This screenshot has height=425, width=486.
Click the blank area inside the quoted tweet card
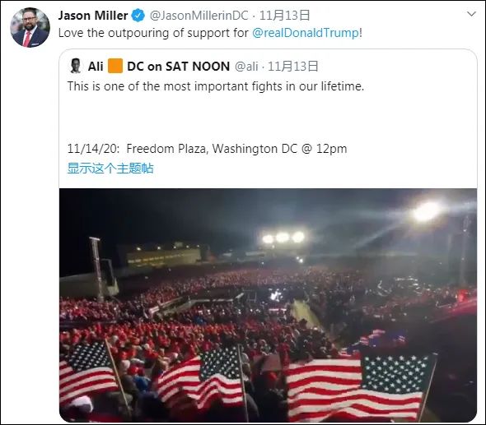(268, 118)
